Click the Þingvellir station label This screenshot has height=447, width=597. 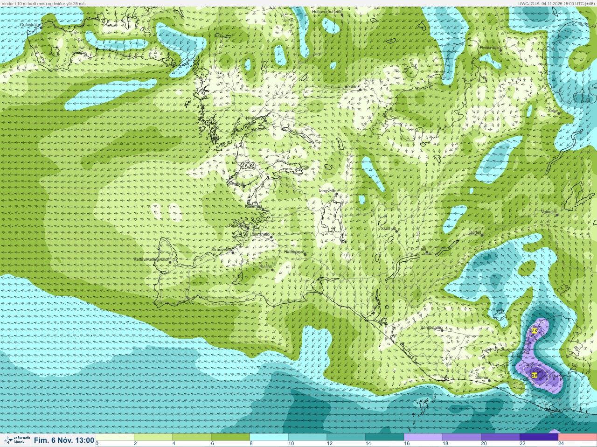[x=327, y=191]
